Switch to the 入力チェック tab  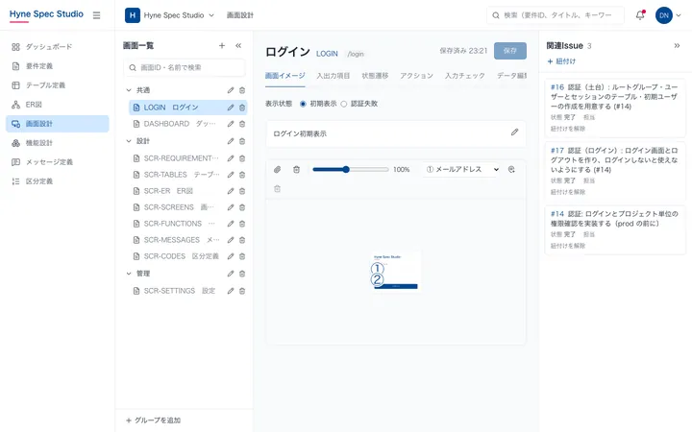click(x=465, y=76)
